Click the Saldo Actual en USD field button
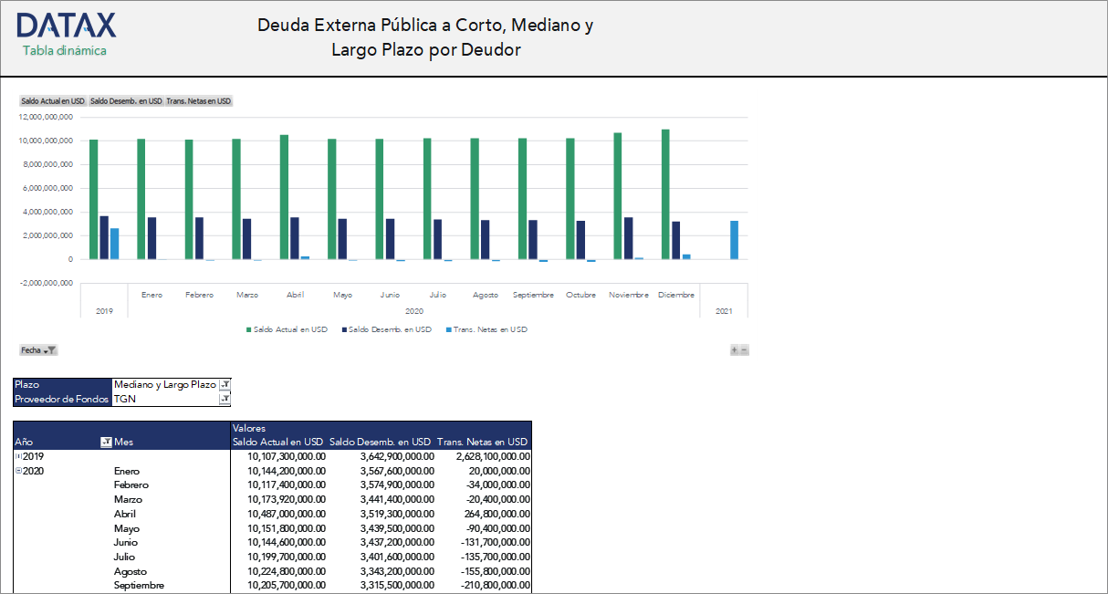Viewport: 1108px width, 594px height. [52, 100]
